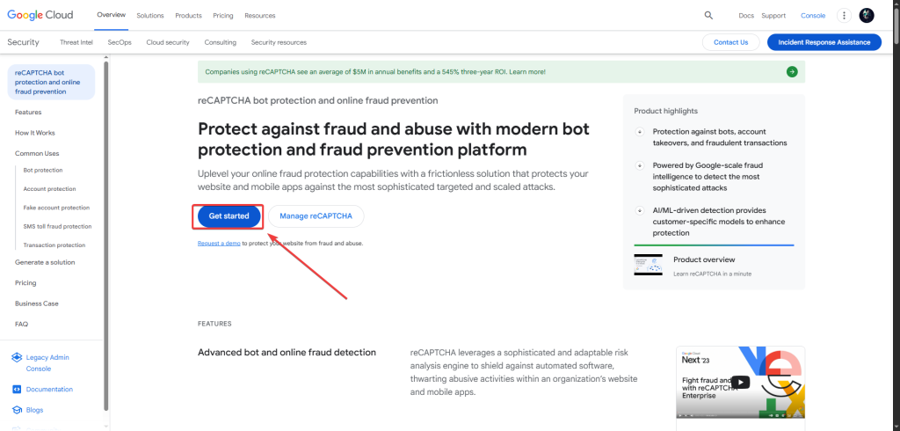Follow the Request a demo link
The image size is (900, 431).
[x=219, y=243]
